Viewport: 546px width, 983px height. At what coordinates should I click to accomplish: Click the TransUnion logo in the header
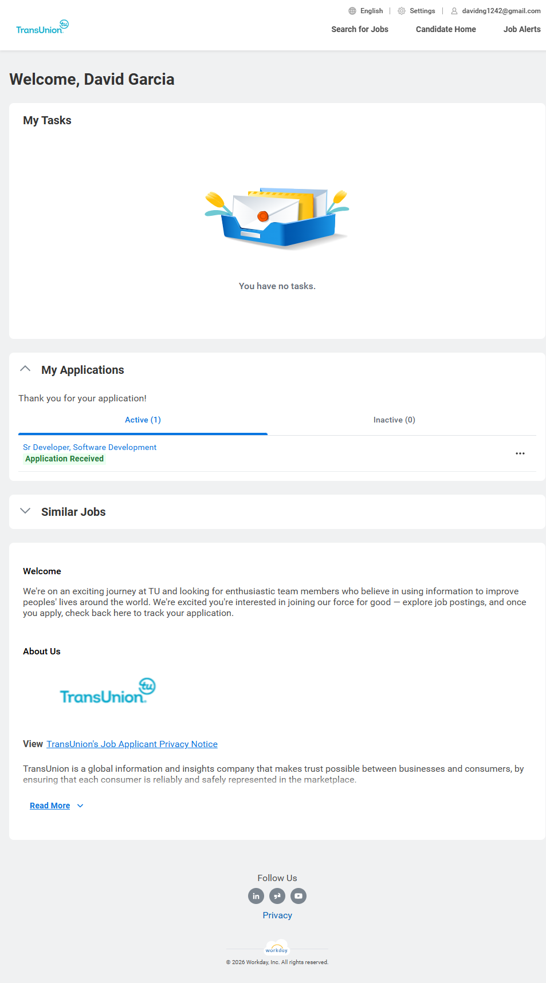42,27
